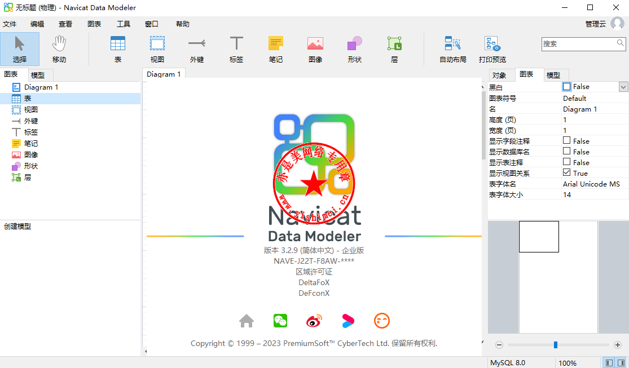Select the 层 row in the left tree

(x=70, y=177)
